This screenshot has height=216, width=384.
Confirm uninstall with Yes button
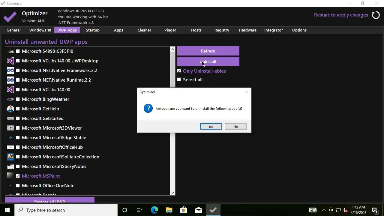point(211,127)
